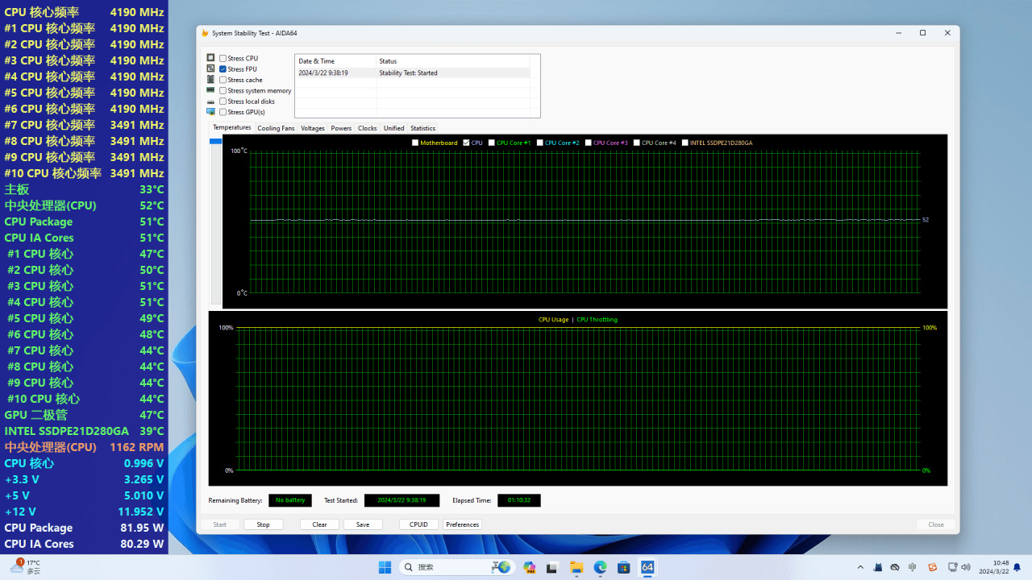The width and height of the screenshot is (1032, 580).
Task: Enable the Stress CPU checkbox
Action: [x=223, y=59]
